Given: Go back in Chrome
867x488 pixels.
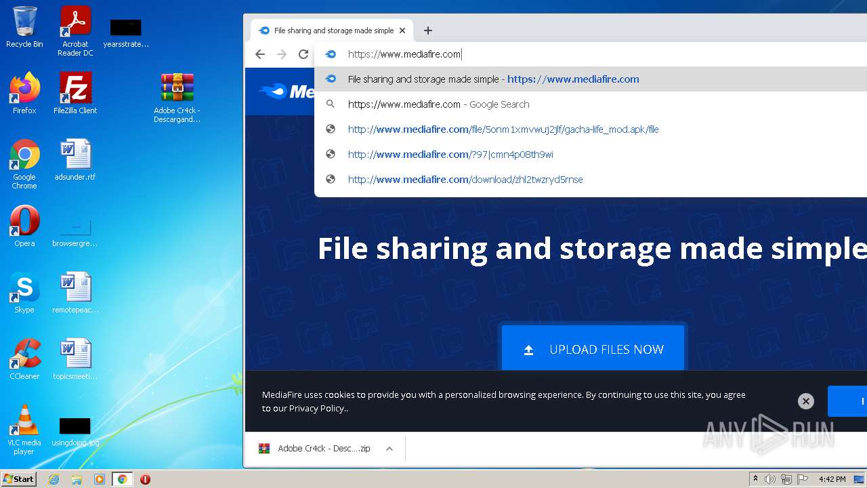Looking at the screenshot, I should 260,54.
